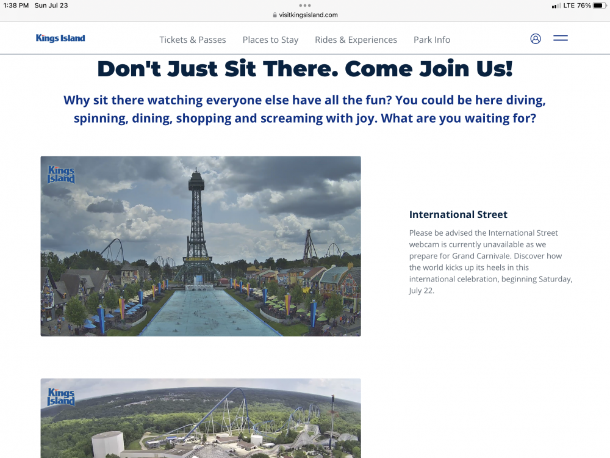Viewport: 610px width, 458px height.
Task: Open the Tickets & Passes menu
Action: [x=193, y=40]
